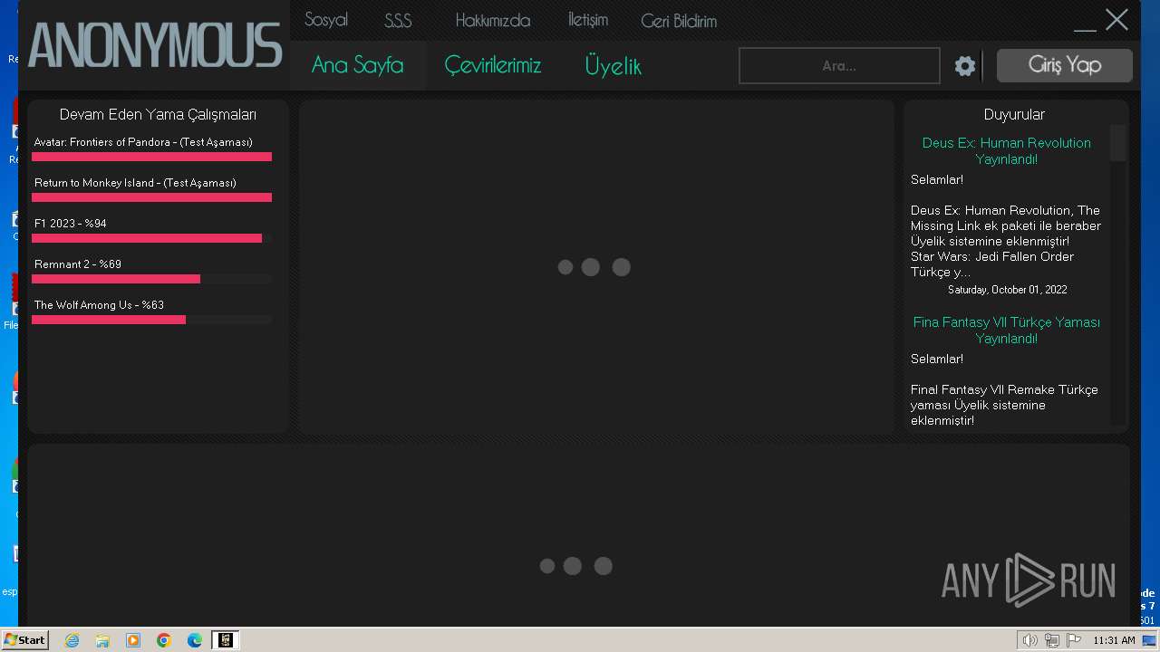1160x652 pixels.
Task: Click the F1 2023 progress bar
Action: (151, 238)
